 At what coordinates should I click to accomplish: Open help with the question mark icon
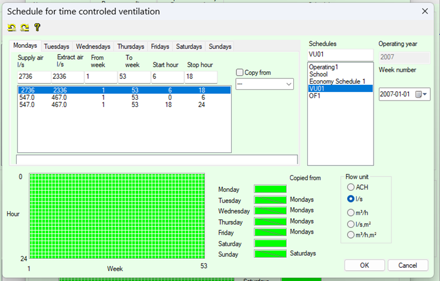pyautogui.click(x=37, y=28)
